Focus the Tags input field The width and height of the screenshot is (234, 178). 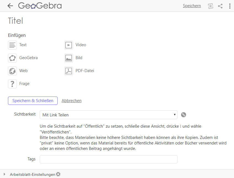[109, 159]
